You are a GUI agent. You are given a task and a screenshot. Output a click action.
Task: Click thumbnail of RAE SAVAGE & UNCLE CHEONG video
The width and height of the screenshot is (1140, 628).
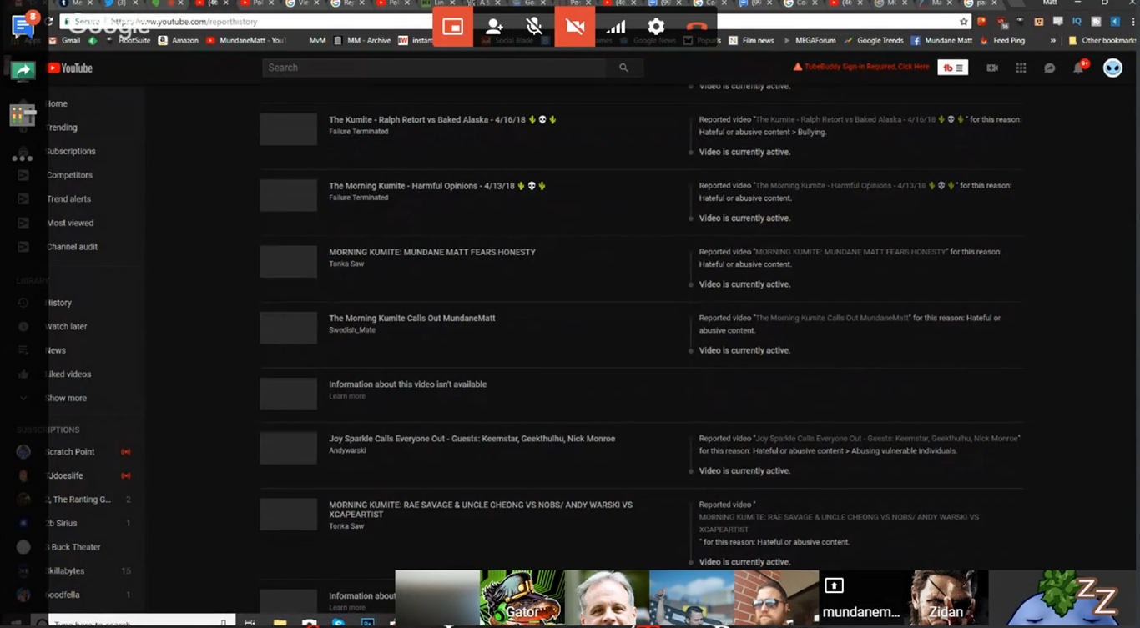click(x=288, y=515)
